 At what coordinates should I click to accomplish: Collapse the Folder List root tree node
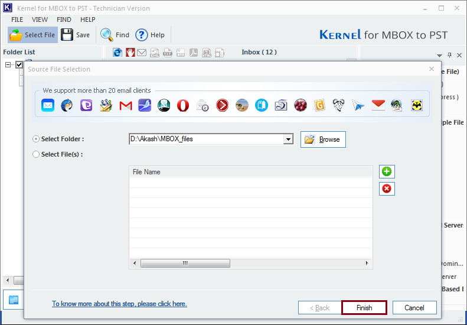[x=8, y=64]
